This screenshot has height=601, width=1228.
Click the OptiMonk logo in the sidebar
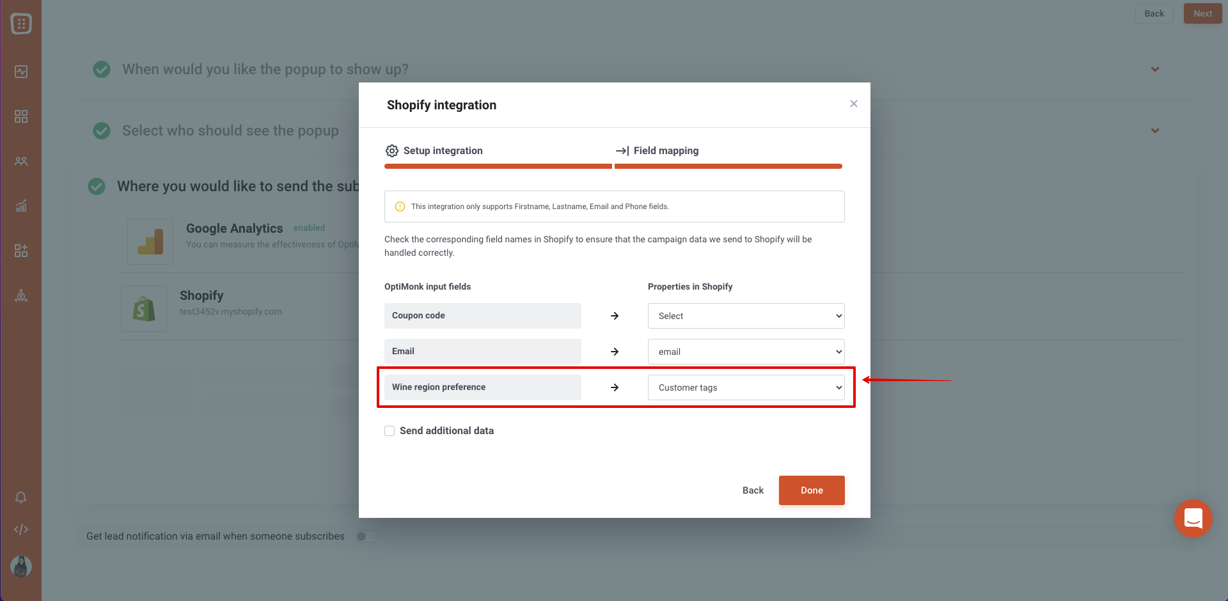pyautogui.click(x=21, y=24)
